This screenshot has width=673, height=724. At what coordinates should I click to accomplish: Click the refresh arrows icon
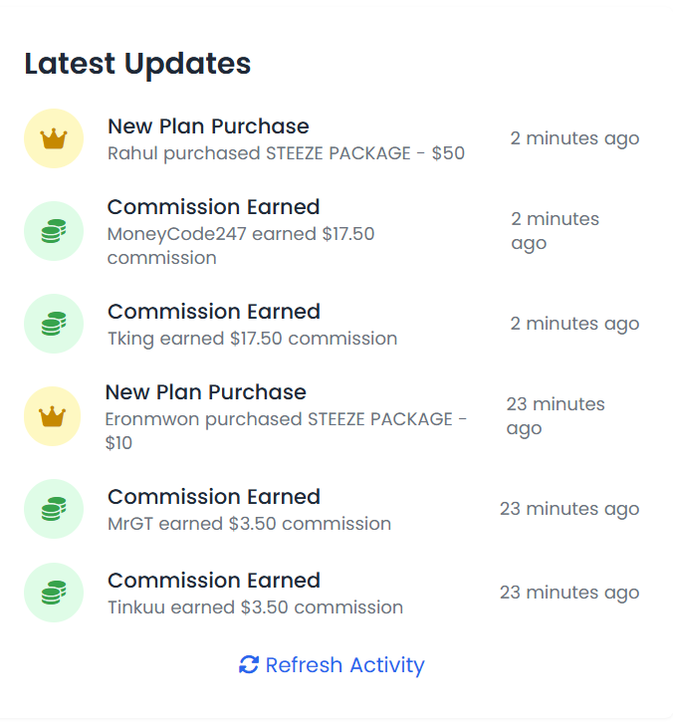tap(249, 665)
